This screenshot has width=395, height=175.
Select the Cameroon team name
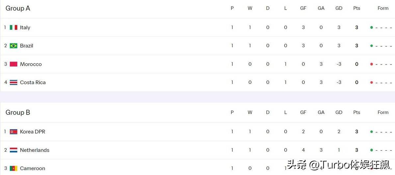coord(32,168)
